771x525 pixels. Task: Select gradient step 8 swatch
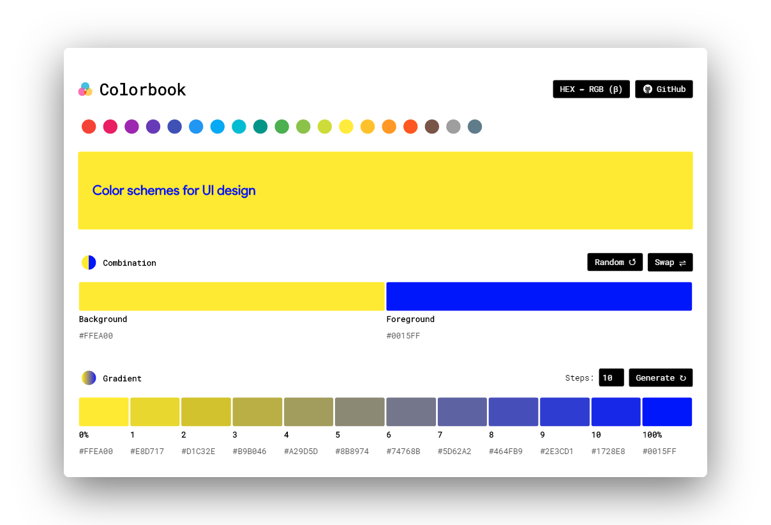point(514,412)
